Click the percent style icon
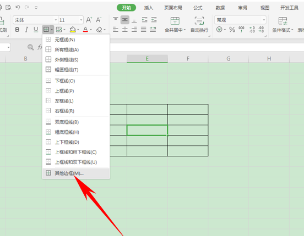Image resolution: width=304 pixels, height=236 pixels. (232, 30)
